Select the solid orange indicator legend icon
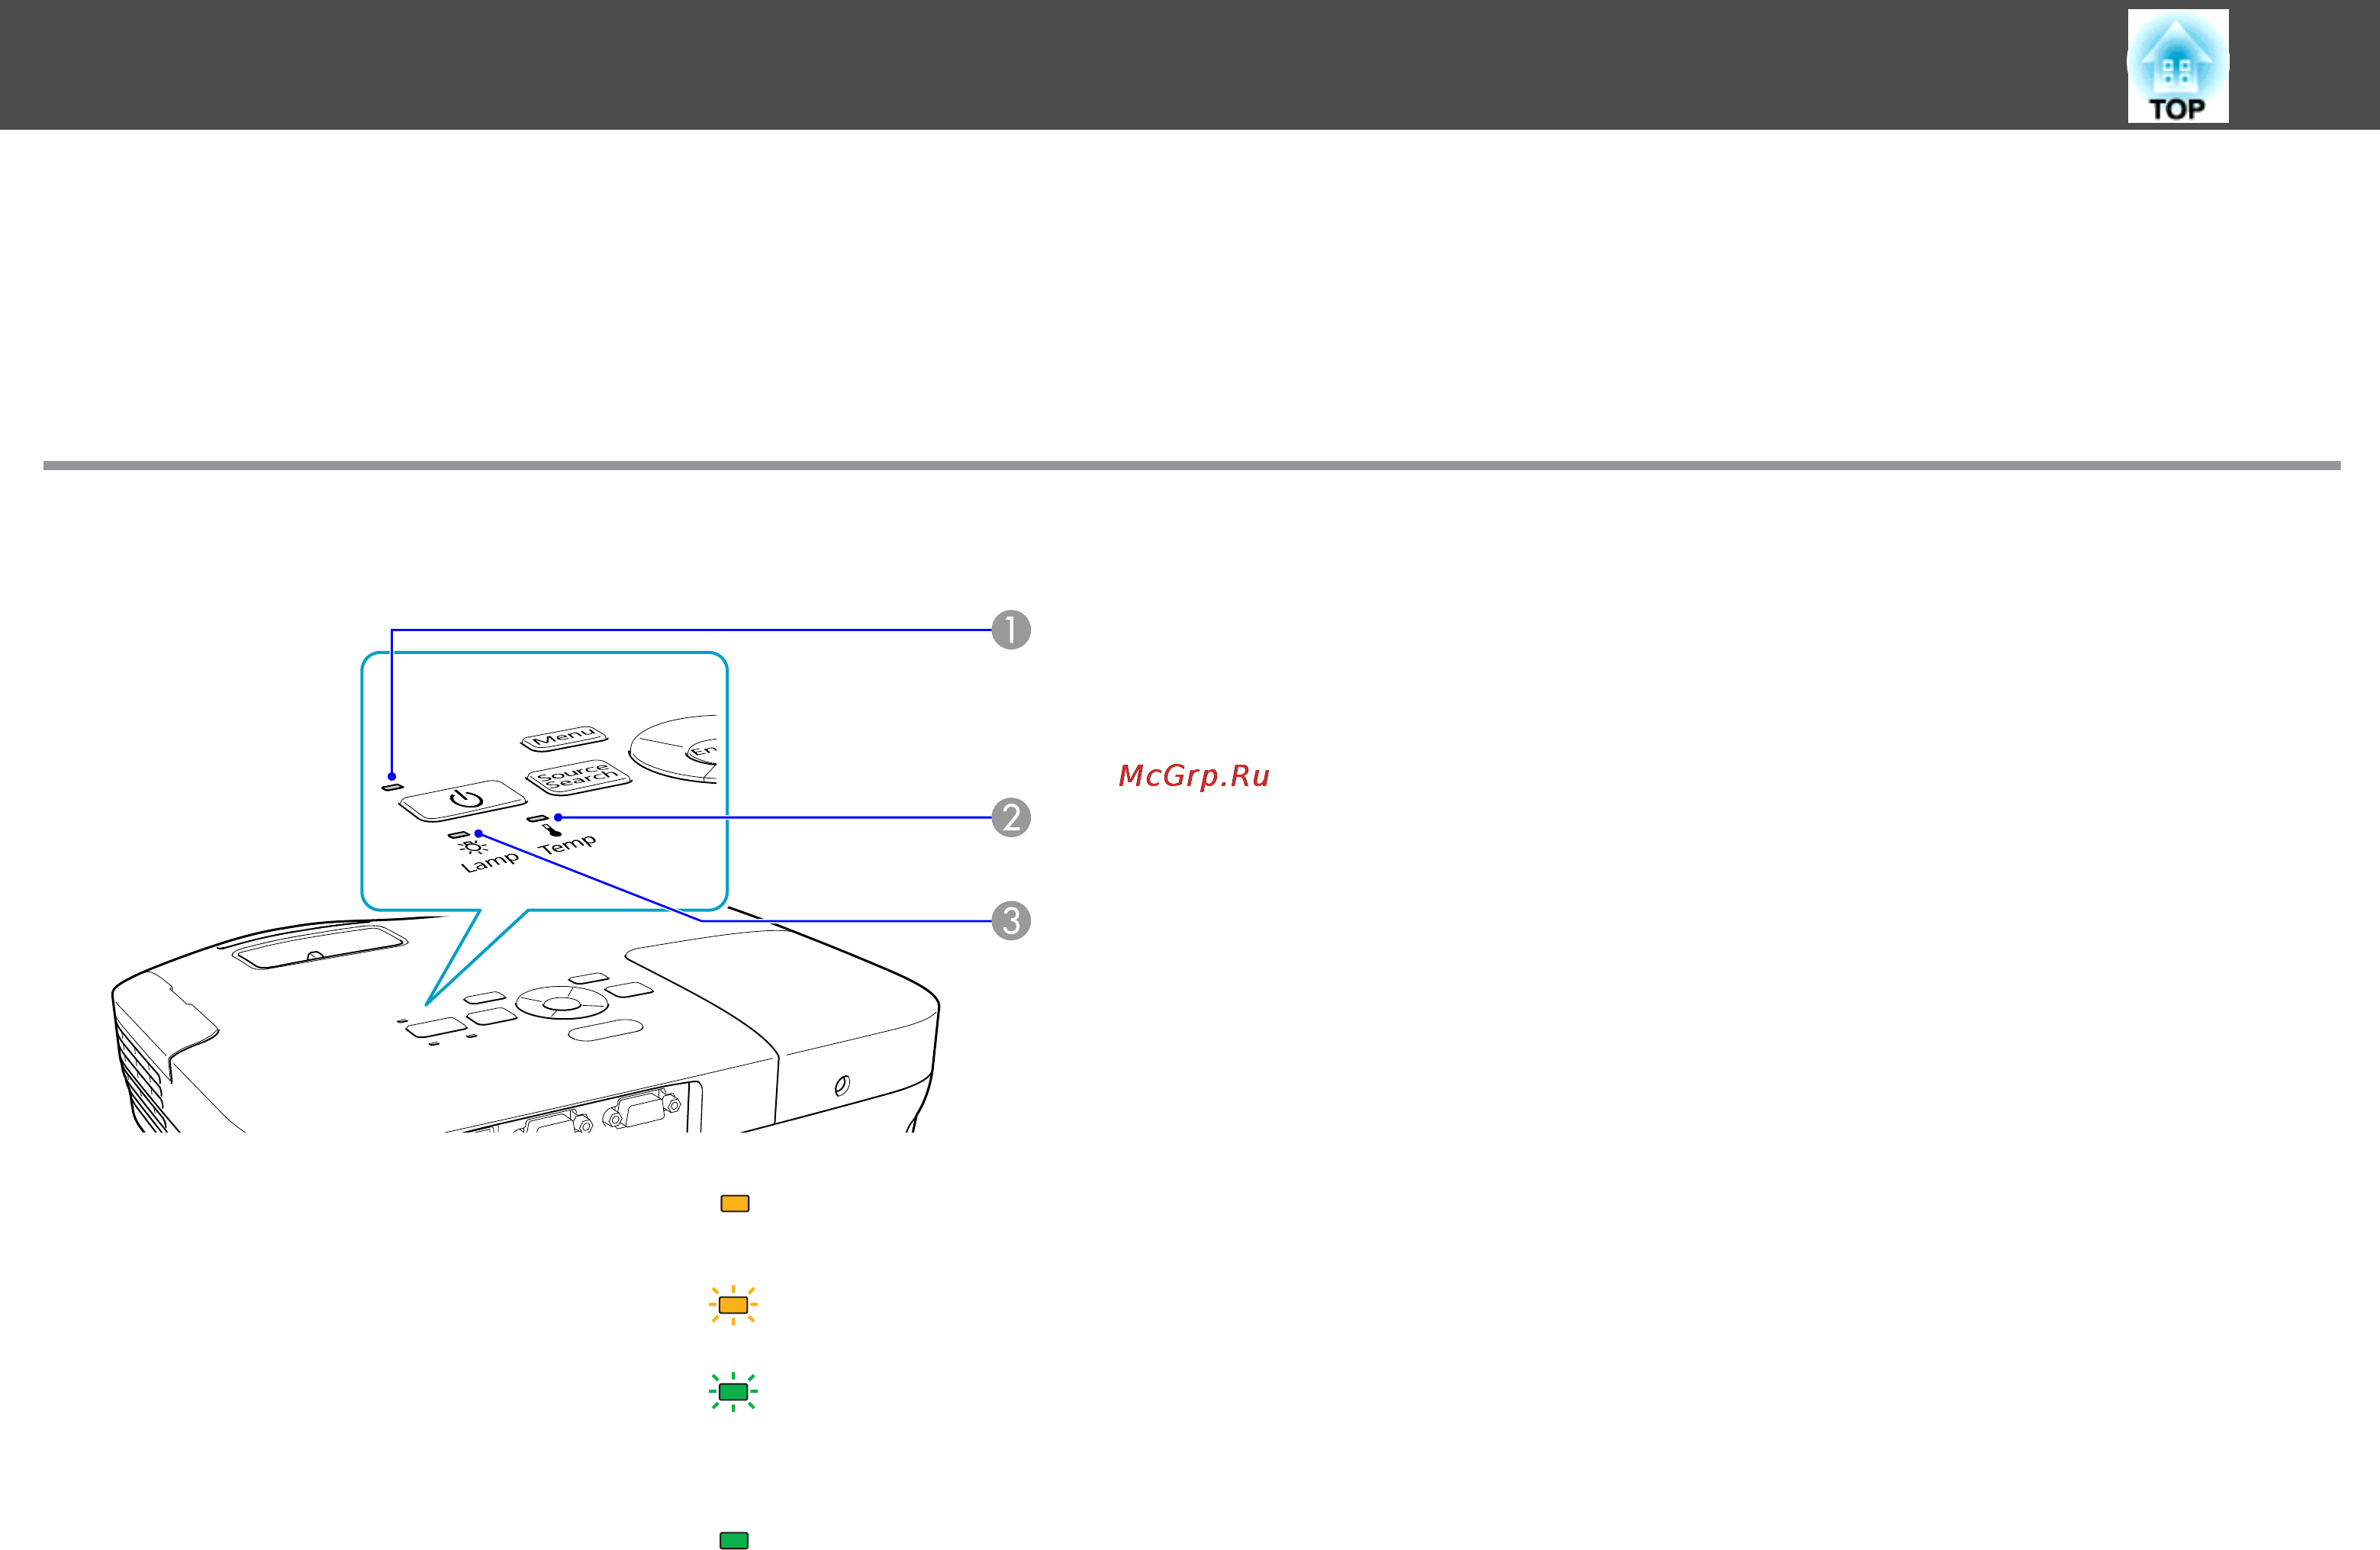 (x=735, y=1203)
